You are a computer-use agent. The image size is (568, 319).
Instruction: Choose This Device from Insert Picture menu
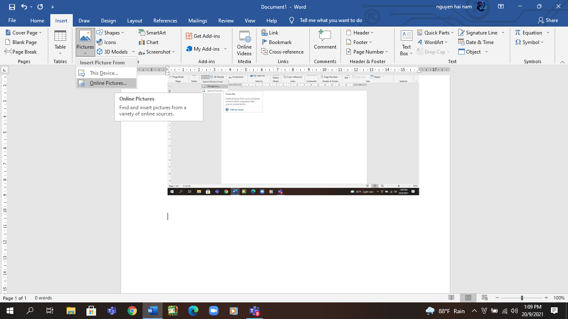coord(106,73)
